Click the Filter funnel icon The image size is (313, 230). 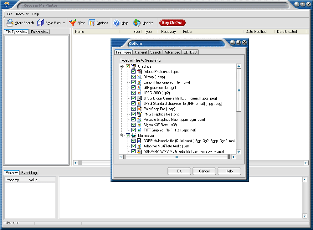[x=73, y=23]
